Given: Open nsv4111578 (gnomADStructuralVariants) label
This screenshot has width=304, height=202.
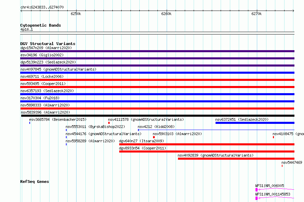Looking at the screenshot, I should (x=146, y=119).
